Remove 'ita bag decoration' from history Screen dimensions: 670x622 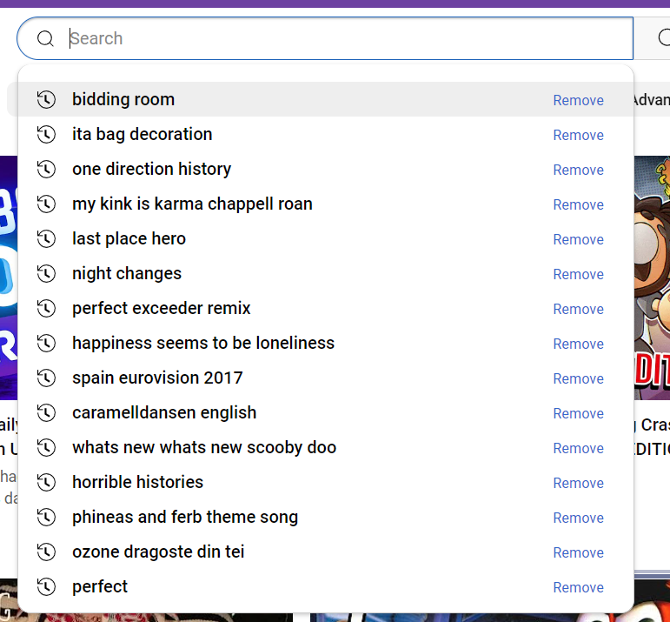578,135
